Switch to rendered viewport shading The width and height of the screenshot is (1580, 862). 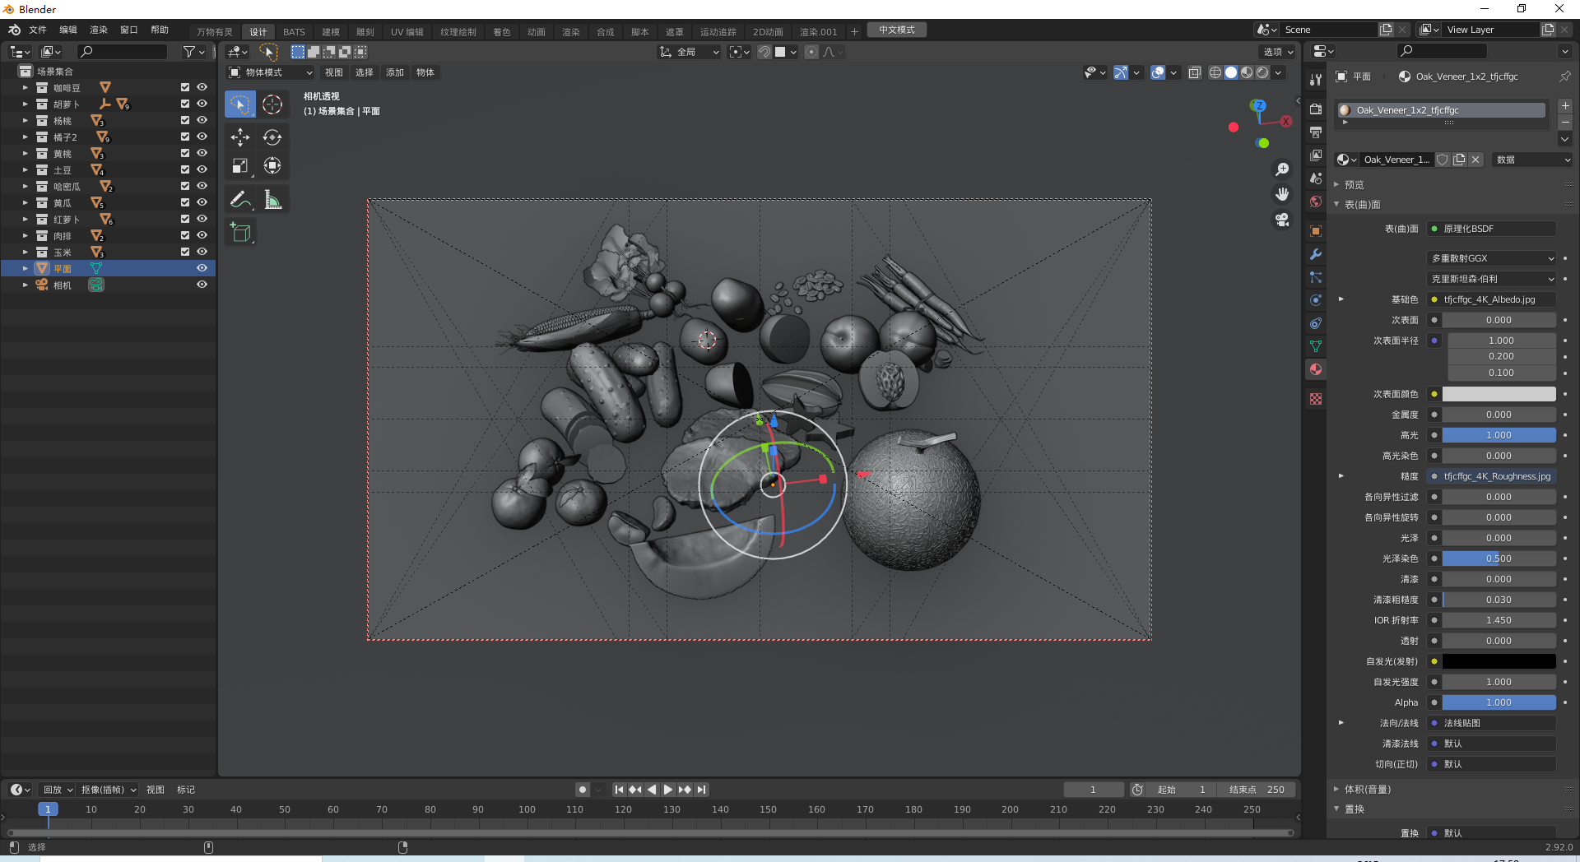pos(1262,72)
